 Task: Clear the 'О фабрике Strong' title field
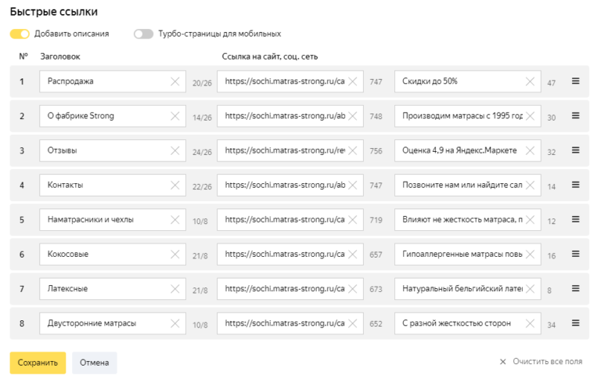(x=175, y=116)
